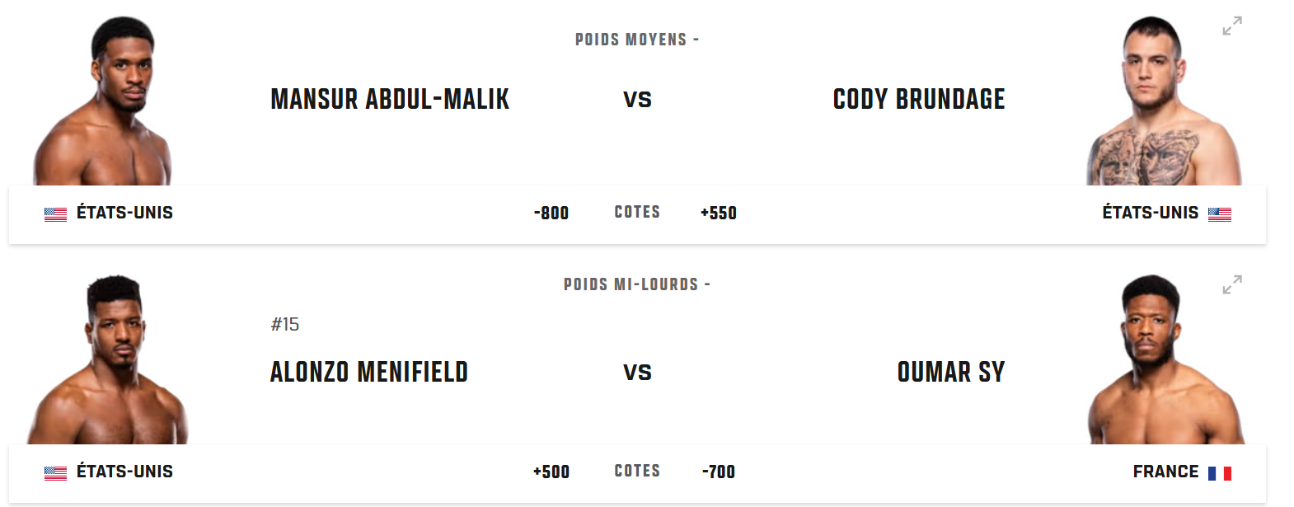Image resolution: width=1294 pixels, height=507 pixels.
Task: Click Alonzo Menifield's US flag icon
Action: pyautogui.click(x=55, y=473)
